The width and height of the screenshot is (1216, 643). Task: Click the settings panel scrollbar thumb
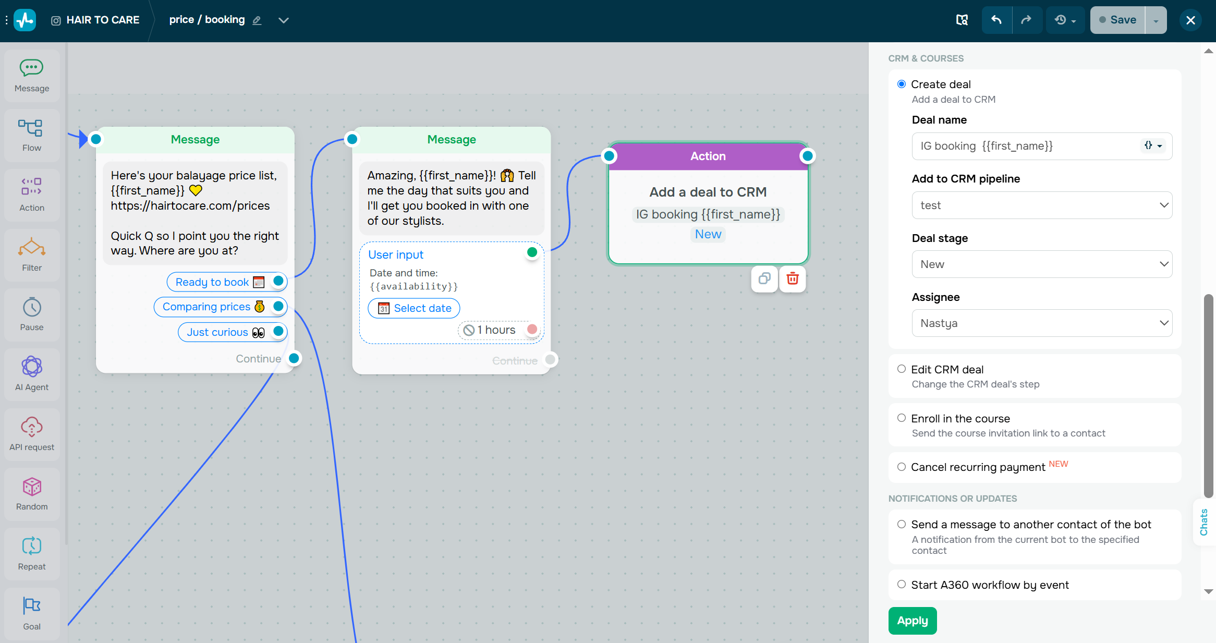[1208, 396]
